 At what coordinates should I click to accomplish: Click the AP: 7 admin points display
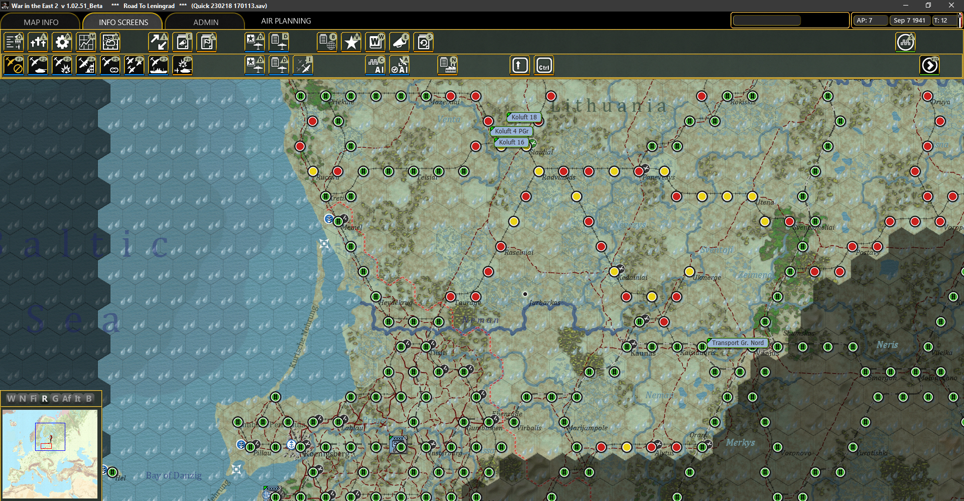coord(870,21)
